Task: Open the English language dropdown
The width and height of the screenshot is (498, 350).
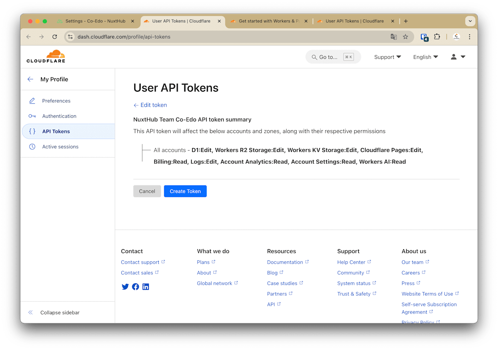Action: click(425, 57)
